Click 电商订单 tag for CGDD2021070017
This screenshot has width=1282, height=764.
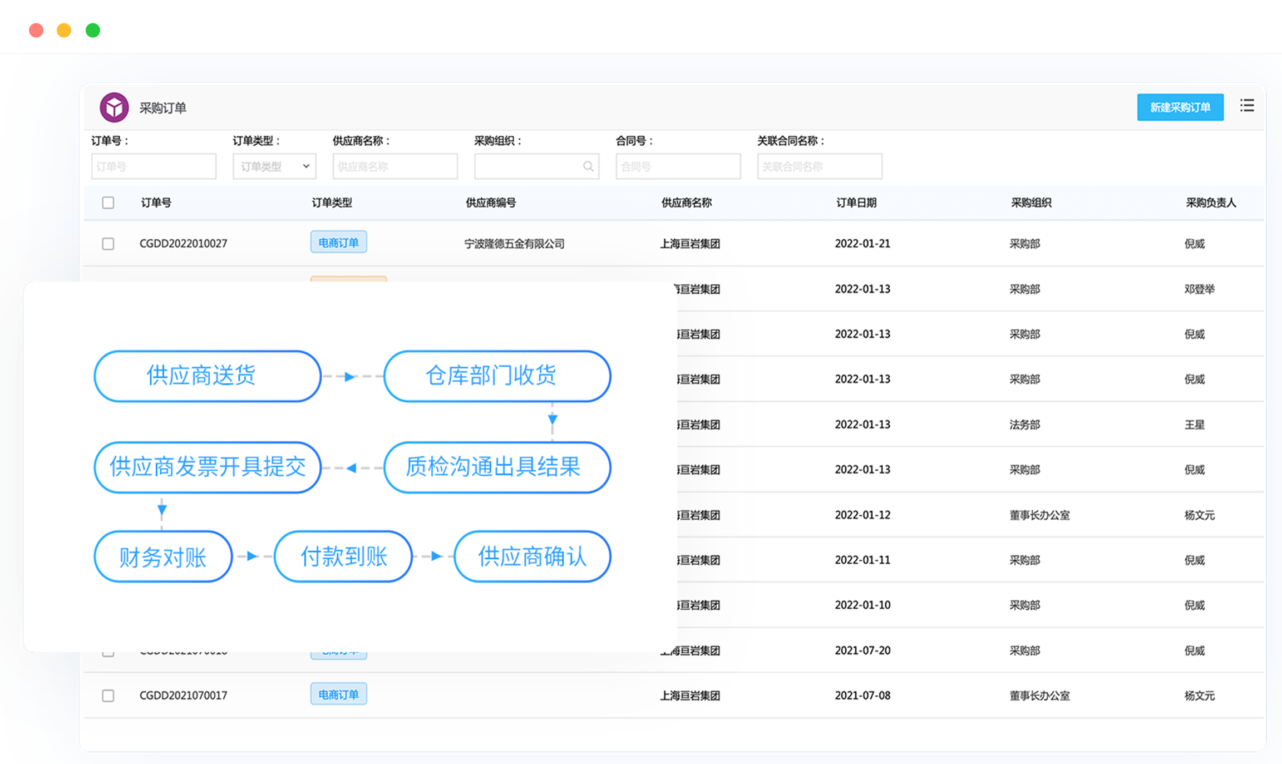(338, 694)
